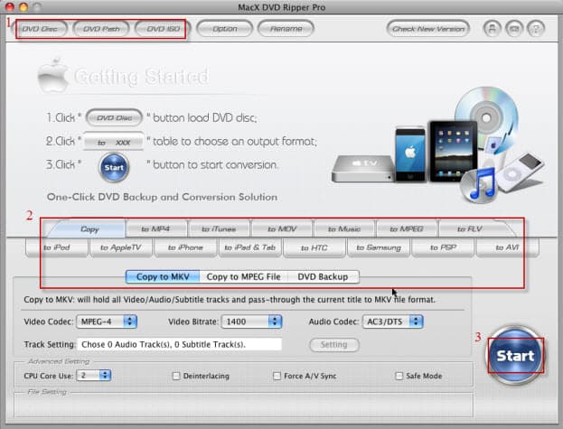Select the Copy to MKV segment
The width and height of the screenshot is (563, 429).
click(163, 276)
